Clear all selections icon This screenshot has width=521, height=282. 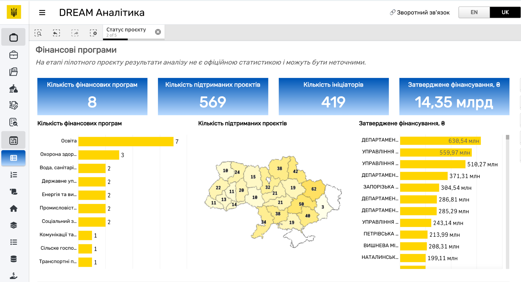tap(93, 33)
